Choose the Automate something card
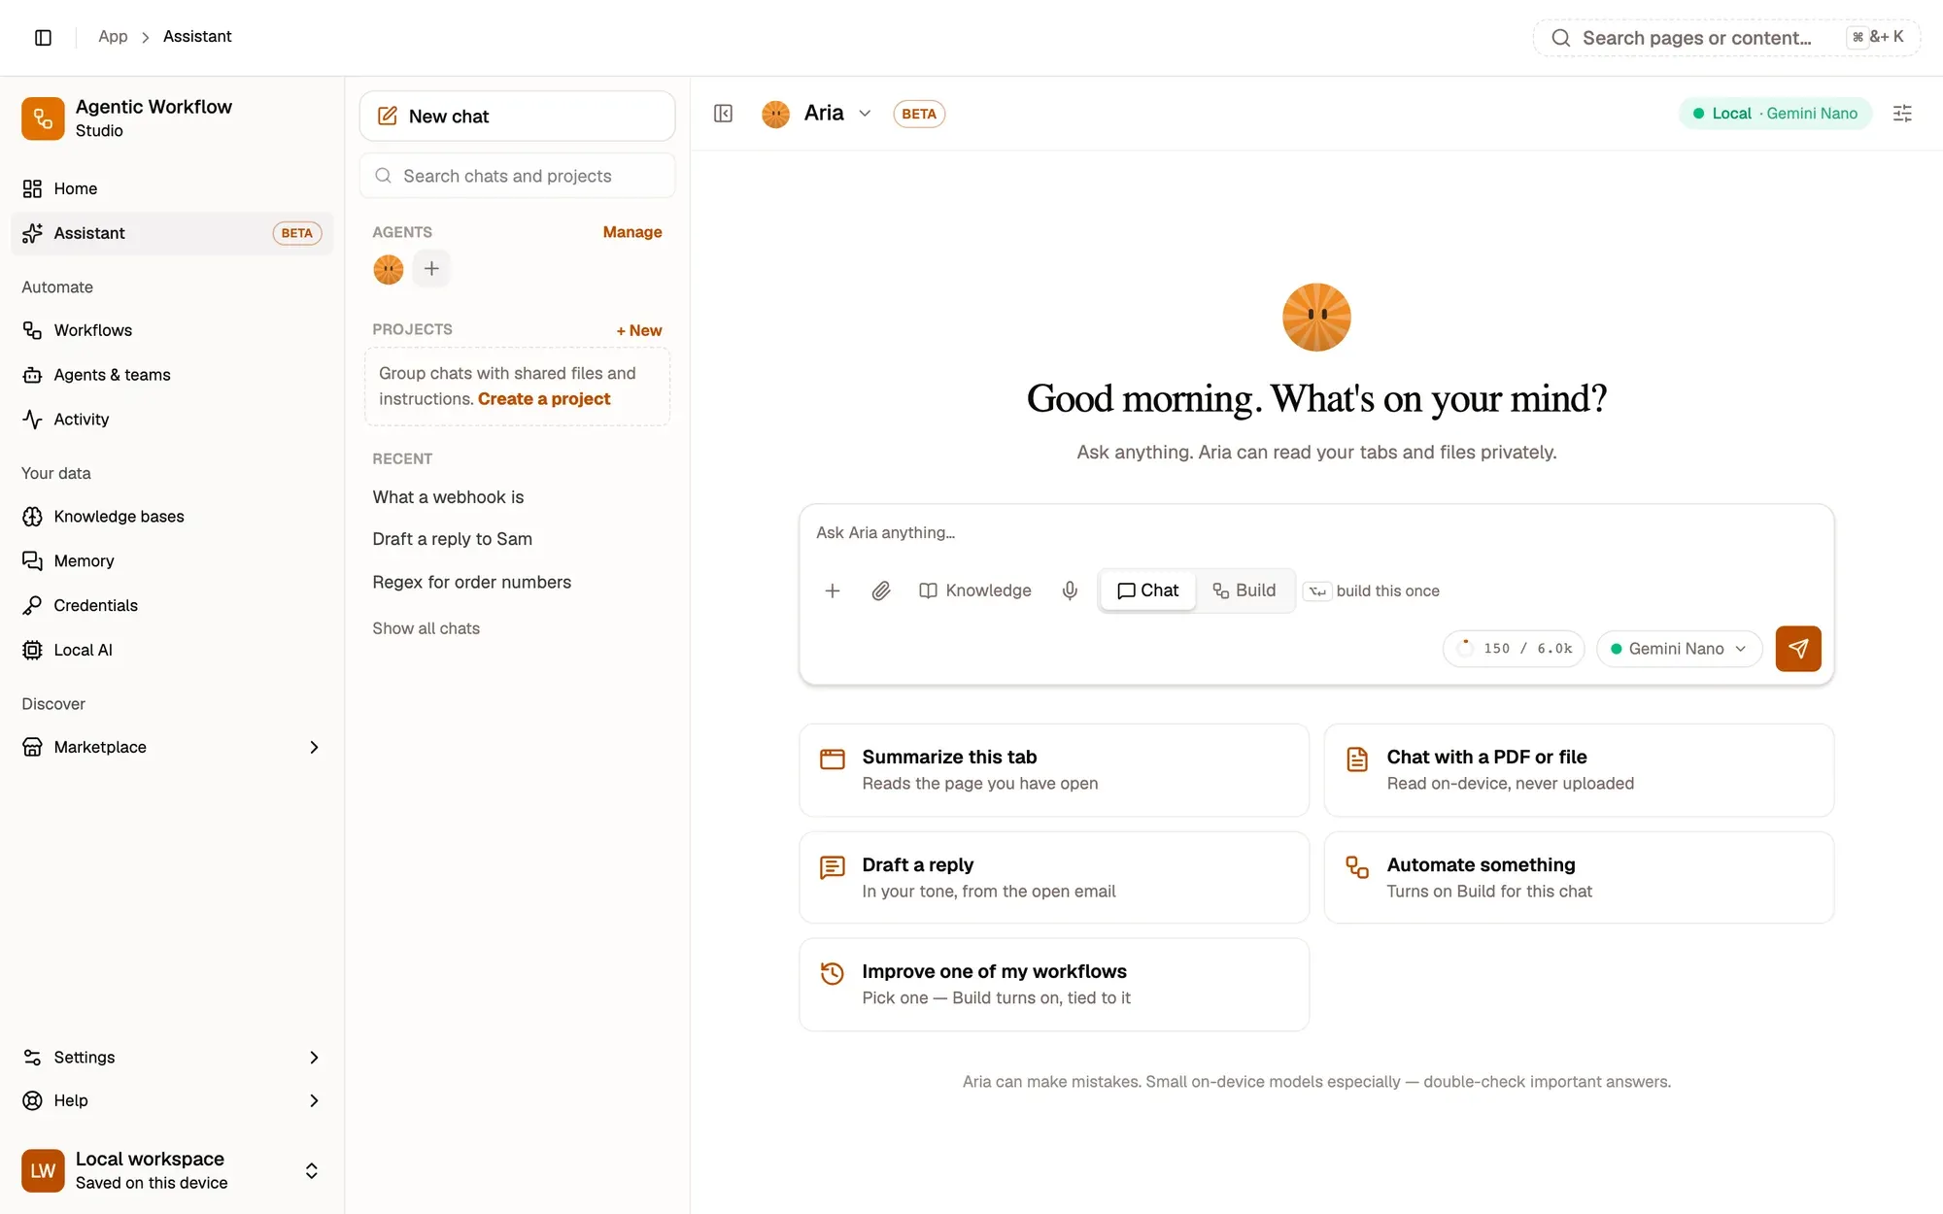The height and width of the screenshot is (1214, 1943). click(x=1579, y=878)
